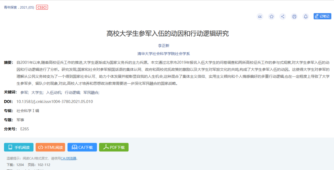Print the page using the printer icon
Image resolution: width=334 pixels, height=170 pixels.
point(294,17)
